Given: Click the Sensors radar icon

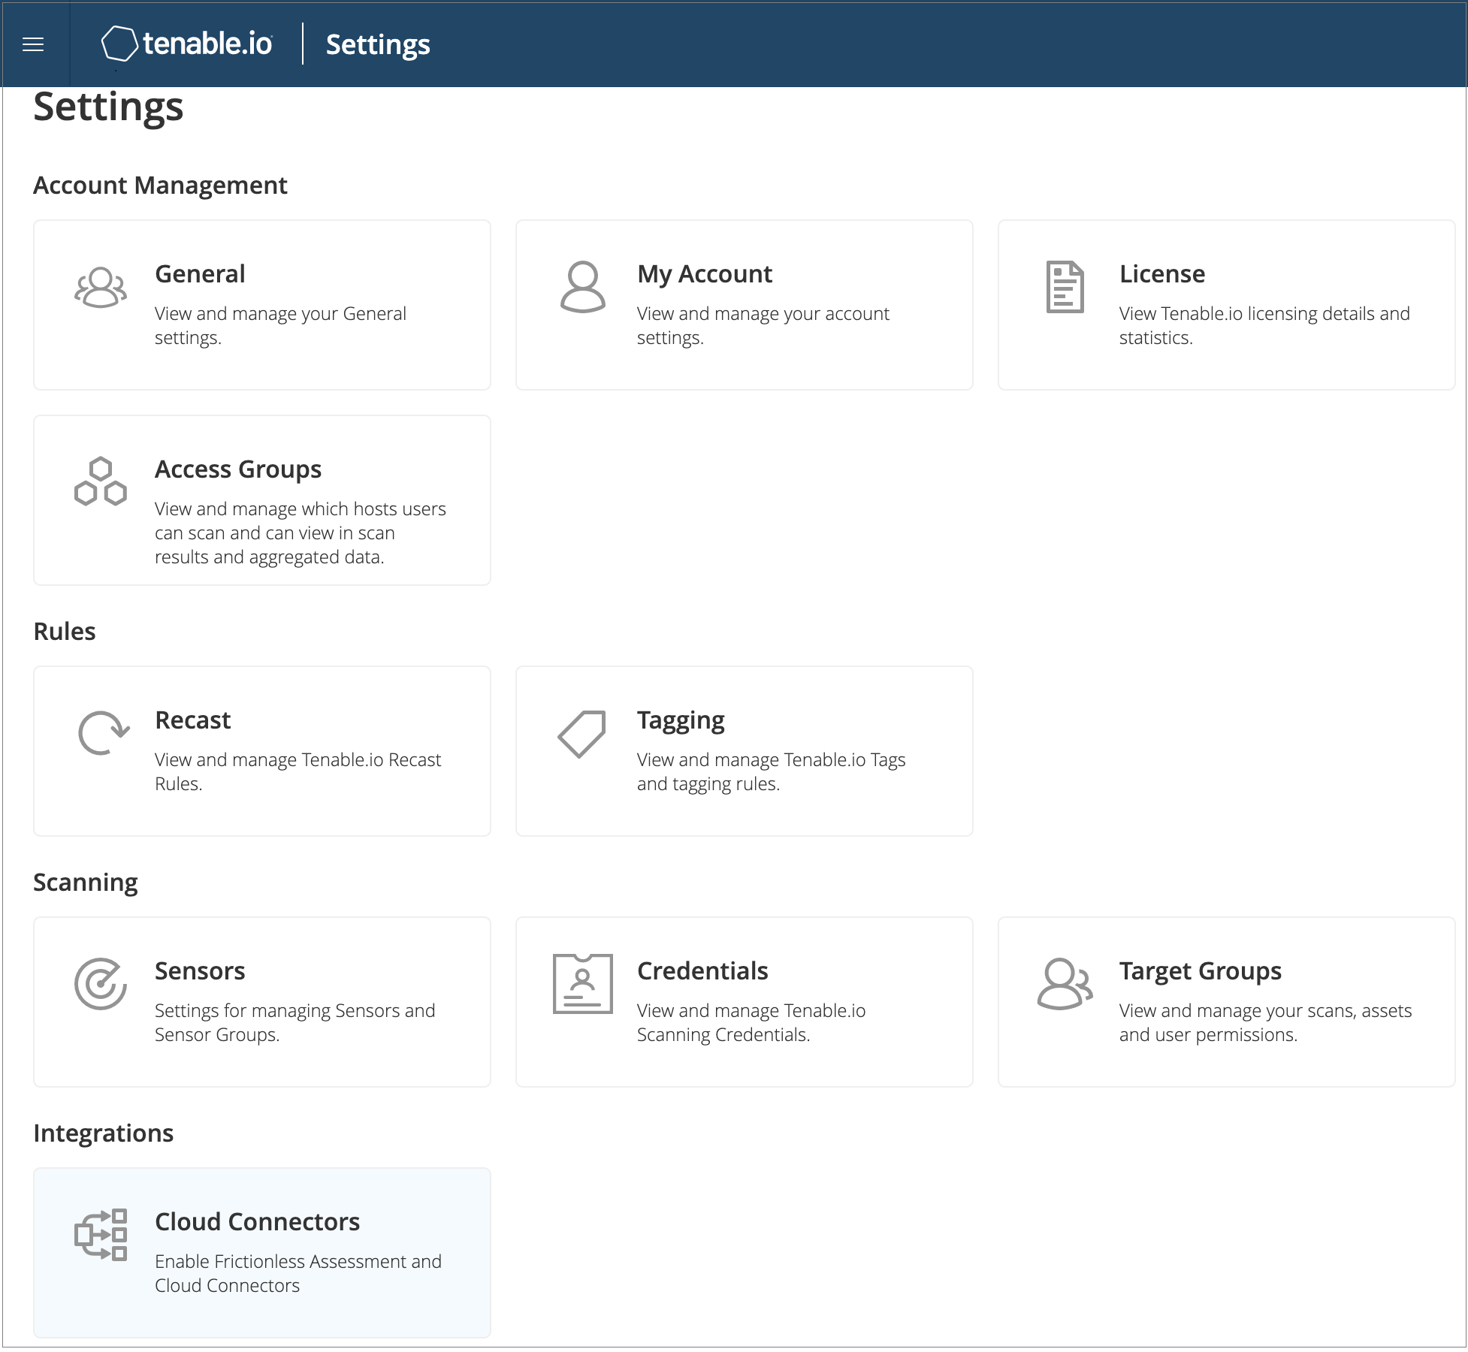Looking at the screenshot, I should 101,984.
